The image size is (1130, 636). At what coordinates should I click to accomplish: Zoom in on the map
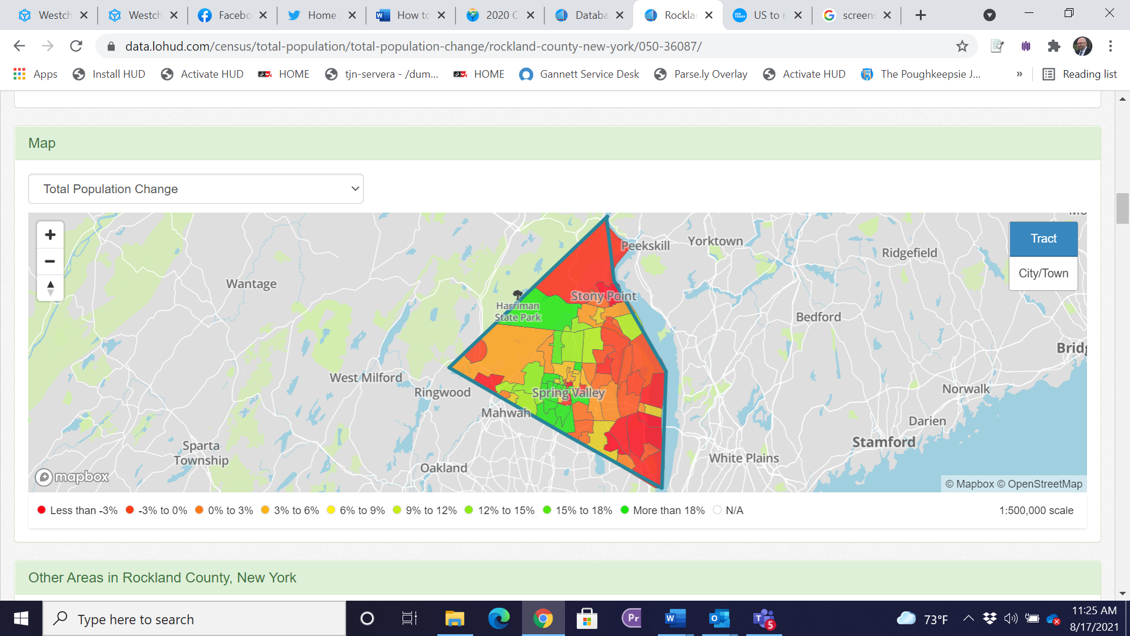[50, 235]
